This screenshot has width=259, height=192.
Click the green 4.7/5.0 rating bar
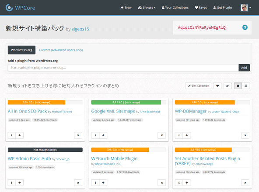[x=126, y=103]
